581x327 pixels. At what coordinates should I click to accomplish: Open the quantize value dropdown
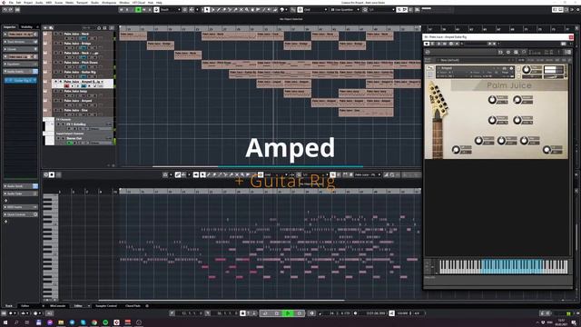point(381,10)
